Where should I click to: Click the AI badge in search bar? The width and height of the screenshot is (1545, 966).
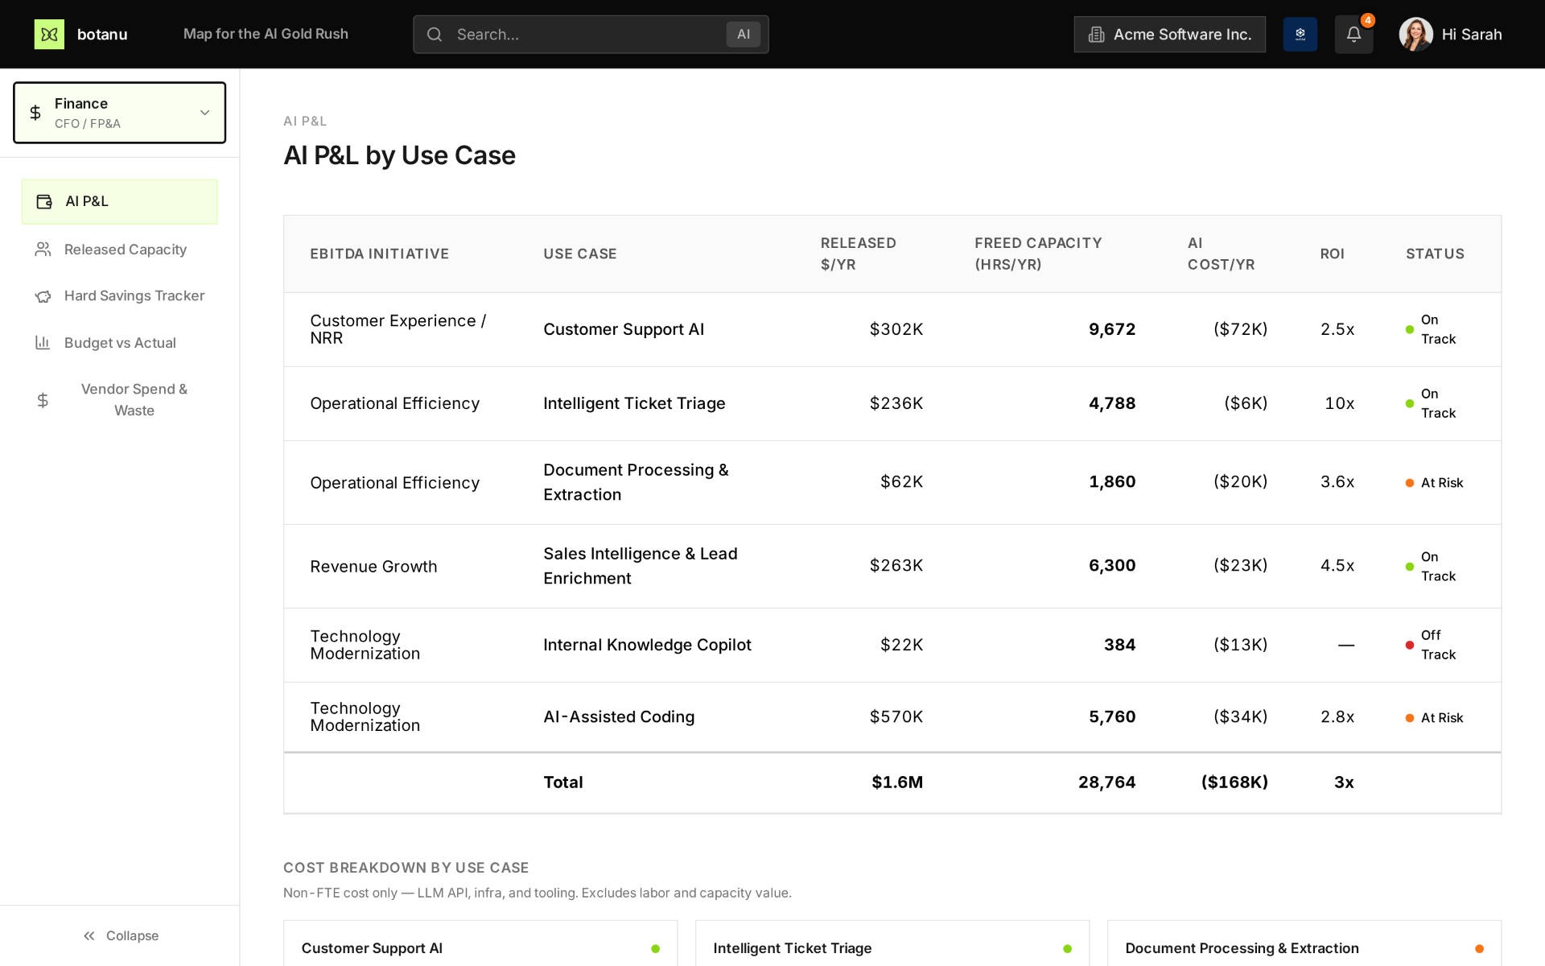[x=743, y=35]
